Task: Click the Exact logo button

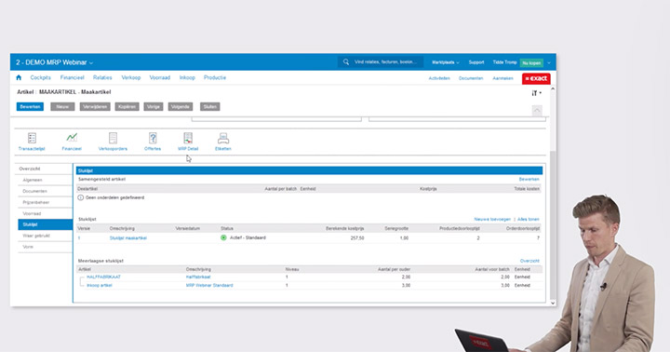Action: click(x=536, y=79)
